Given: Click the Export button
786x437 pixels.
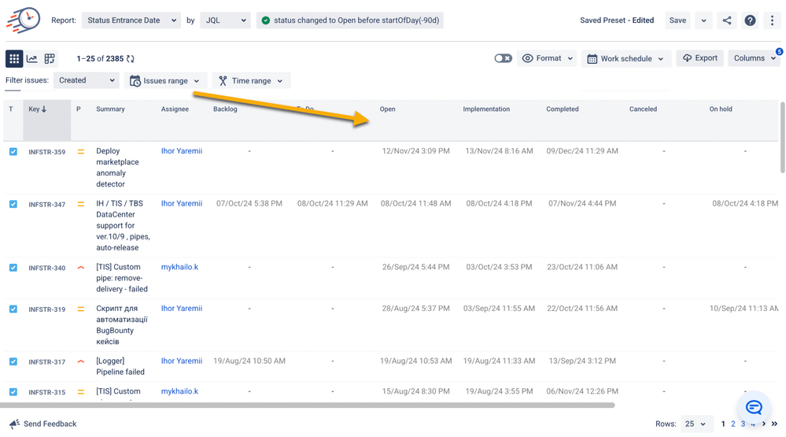Looking at the screenshot, I should (x=699, y=58).
